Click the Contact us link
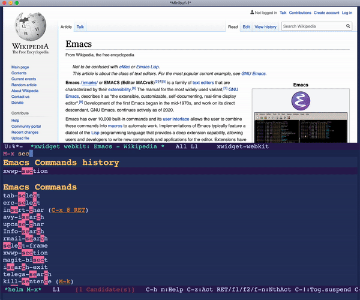Viewport: 360px width, 300px height. pos(20,97)
